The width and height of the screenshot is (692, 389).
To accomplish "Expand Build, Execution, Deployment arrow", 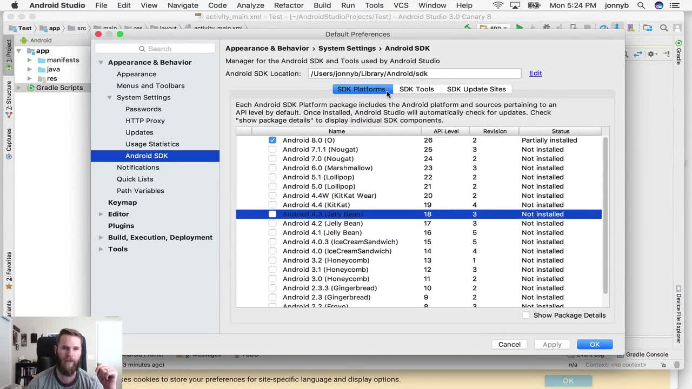I will (101, 237).
